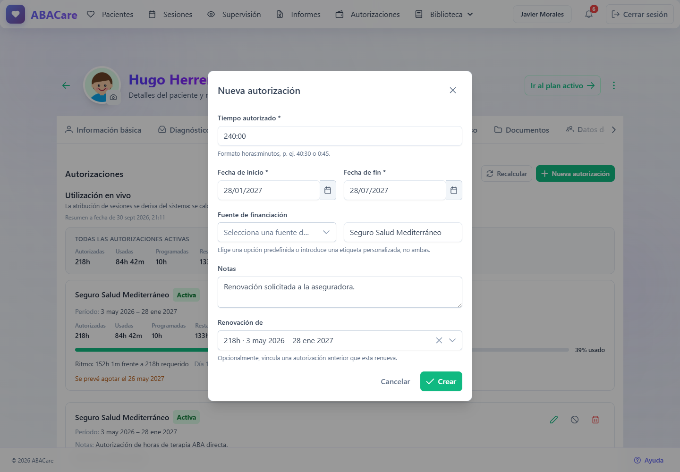Click the Fecha de fin date field

(395, 190)
